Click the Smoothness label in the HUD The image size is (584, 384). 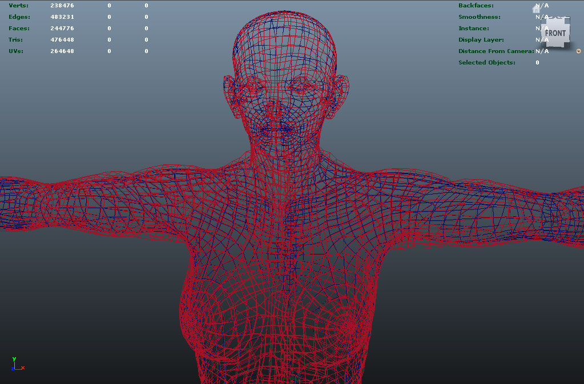tap(479, 17)
